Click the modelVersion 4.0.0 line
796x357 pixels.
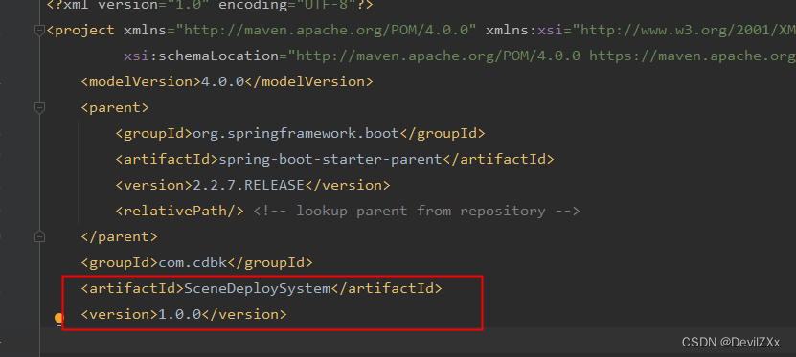tap(227, 81)
